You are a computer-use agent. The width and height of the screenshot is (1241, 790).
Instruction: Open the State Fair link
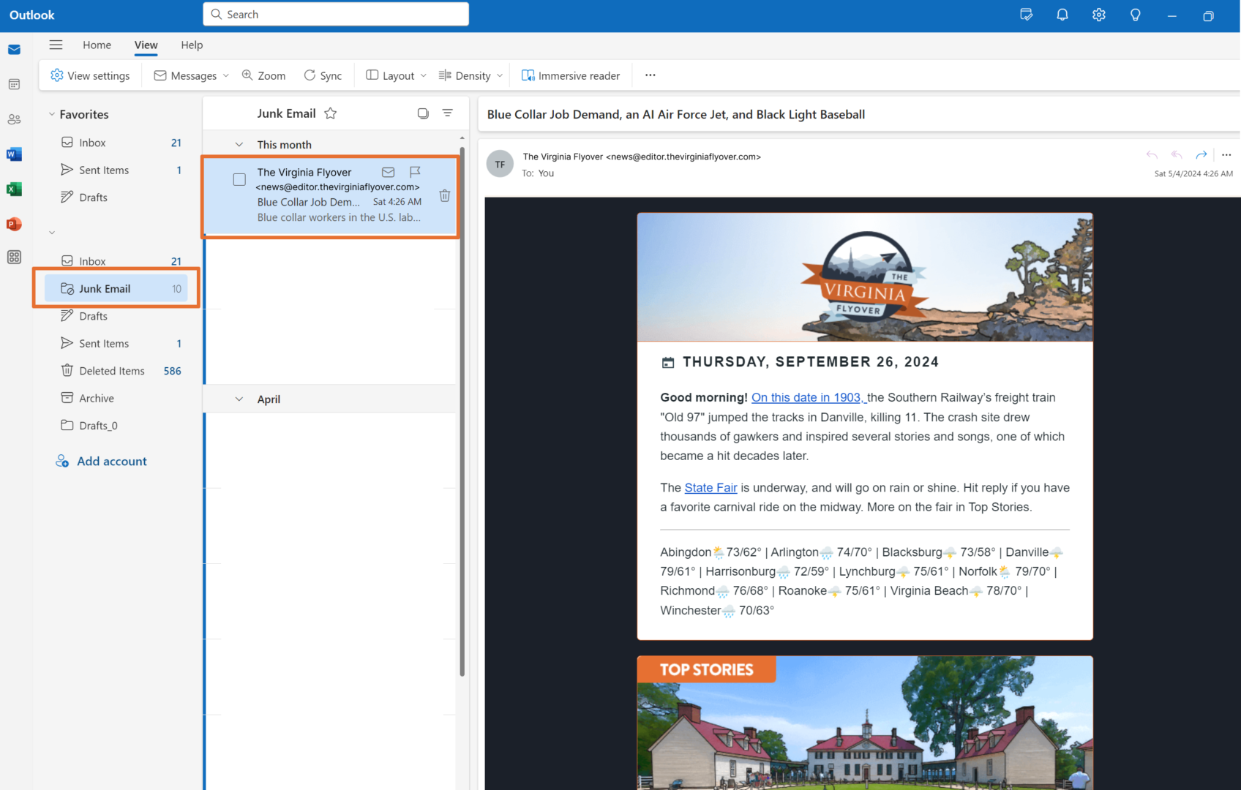coord(711,488)
